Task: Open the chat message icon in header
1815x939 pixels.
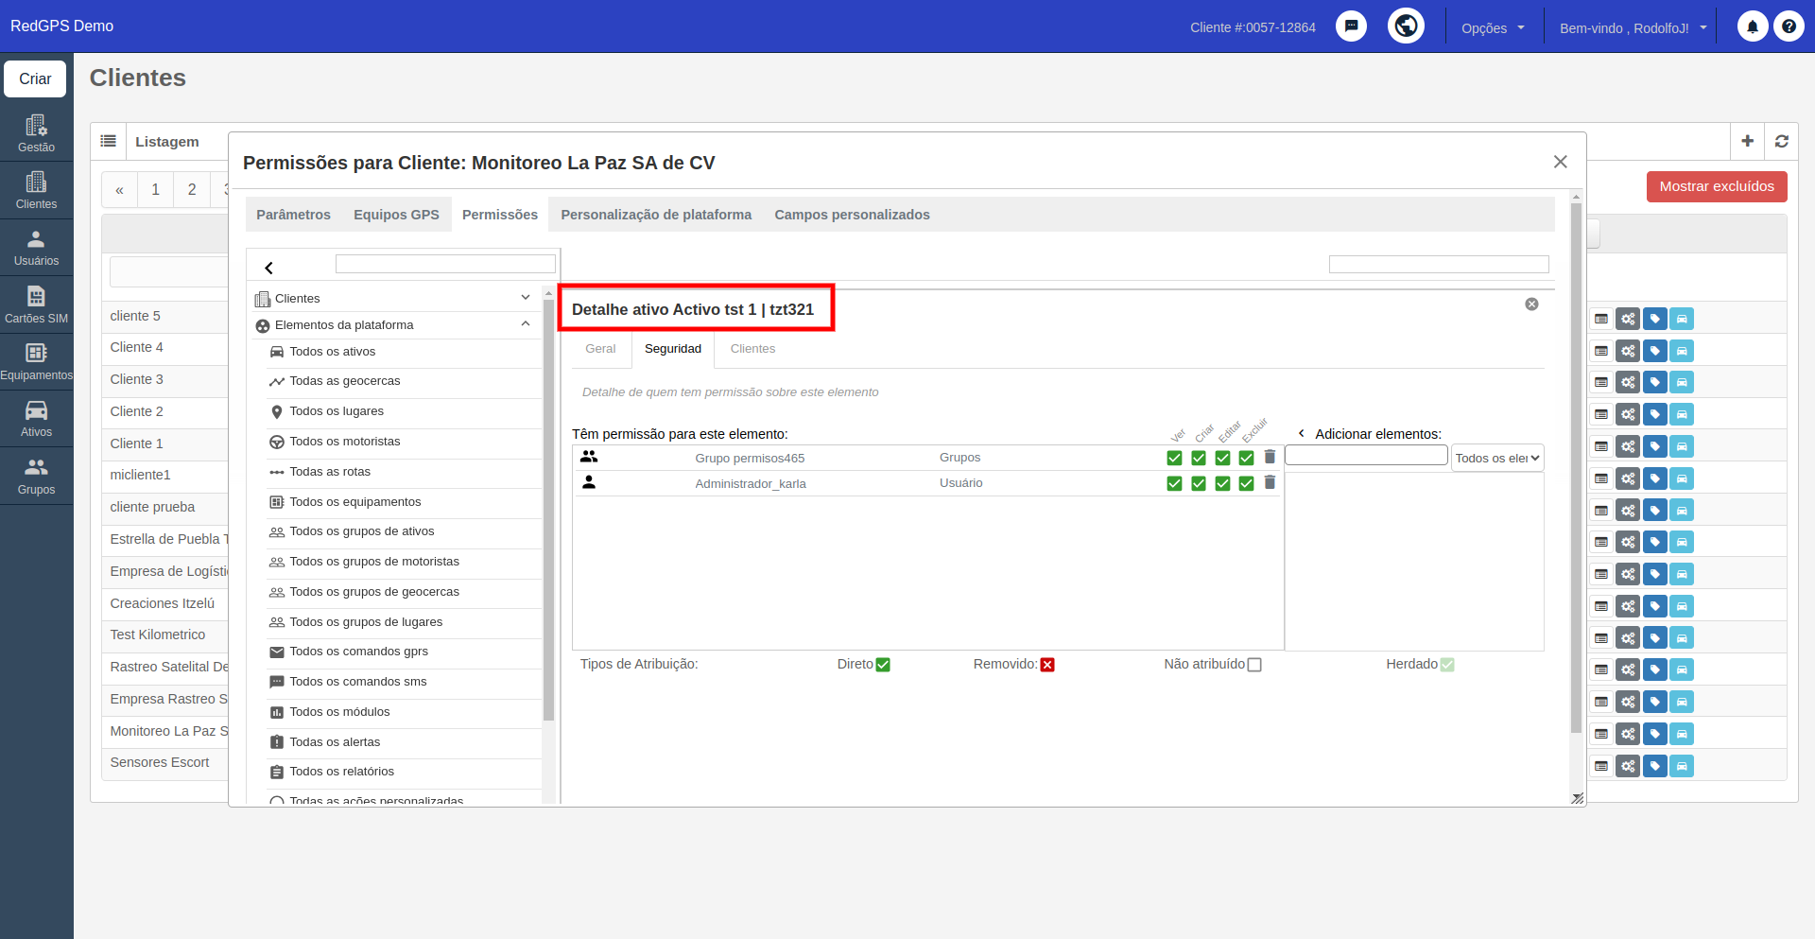Action: coord(1351,26)
